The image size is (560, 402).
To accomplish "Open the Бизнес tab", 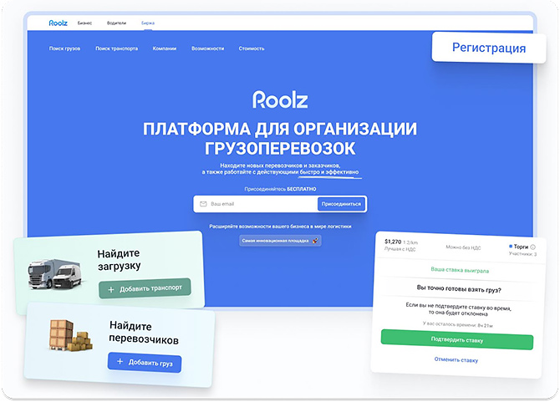I will click(84, 23).
